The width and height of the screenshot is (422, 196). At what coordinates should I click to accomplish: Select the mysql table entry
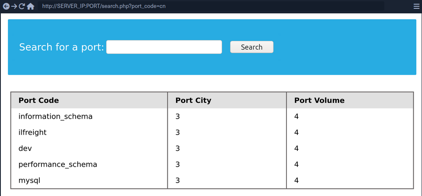(29, 181)
